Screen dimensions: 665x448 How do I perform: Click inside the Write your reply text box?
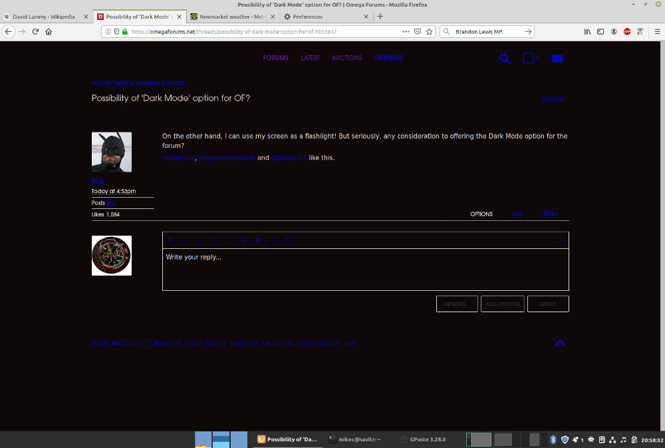pyautogui.click(x=365, y=270)
